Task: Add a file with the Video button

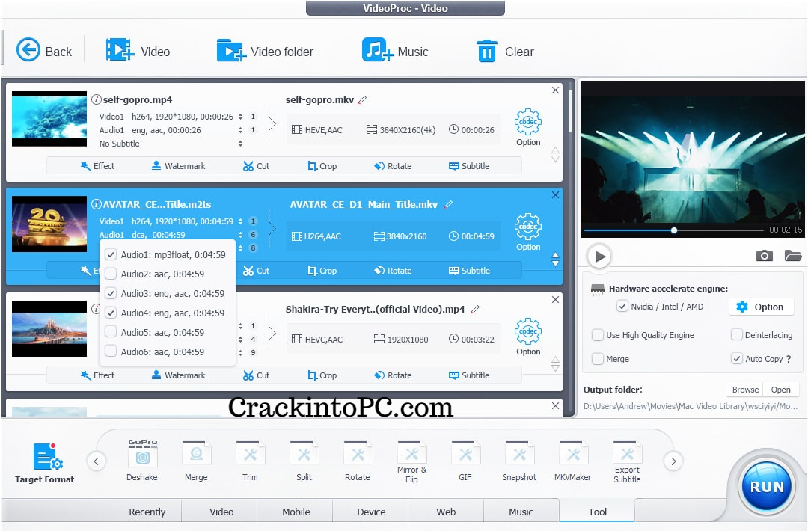Action: pyautogui.click(x=138, y=51)
